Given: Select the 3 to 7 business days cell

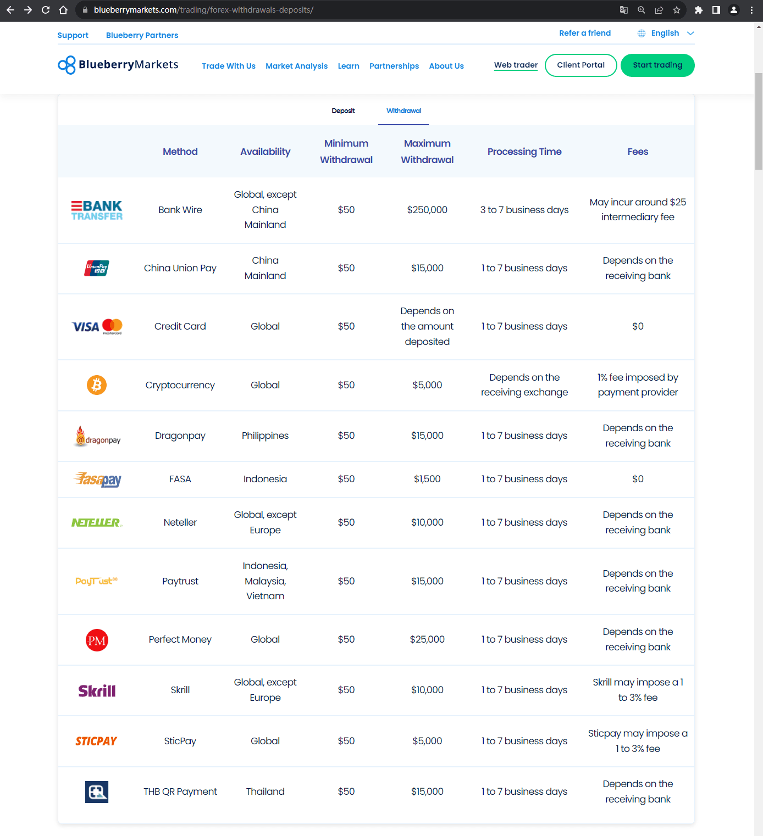Looking at the screenshot, I should (524, 210).
